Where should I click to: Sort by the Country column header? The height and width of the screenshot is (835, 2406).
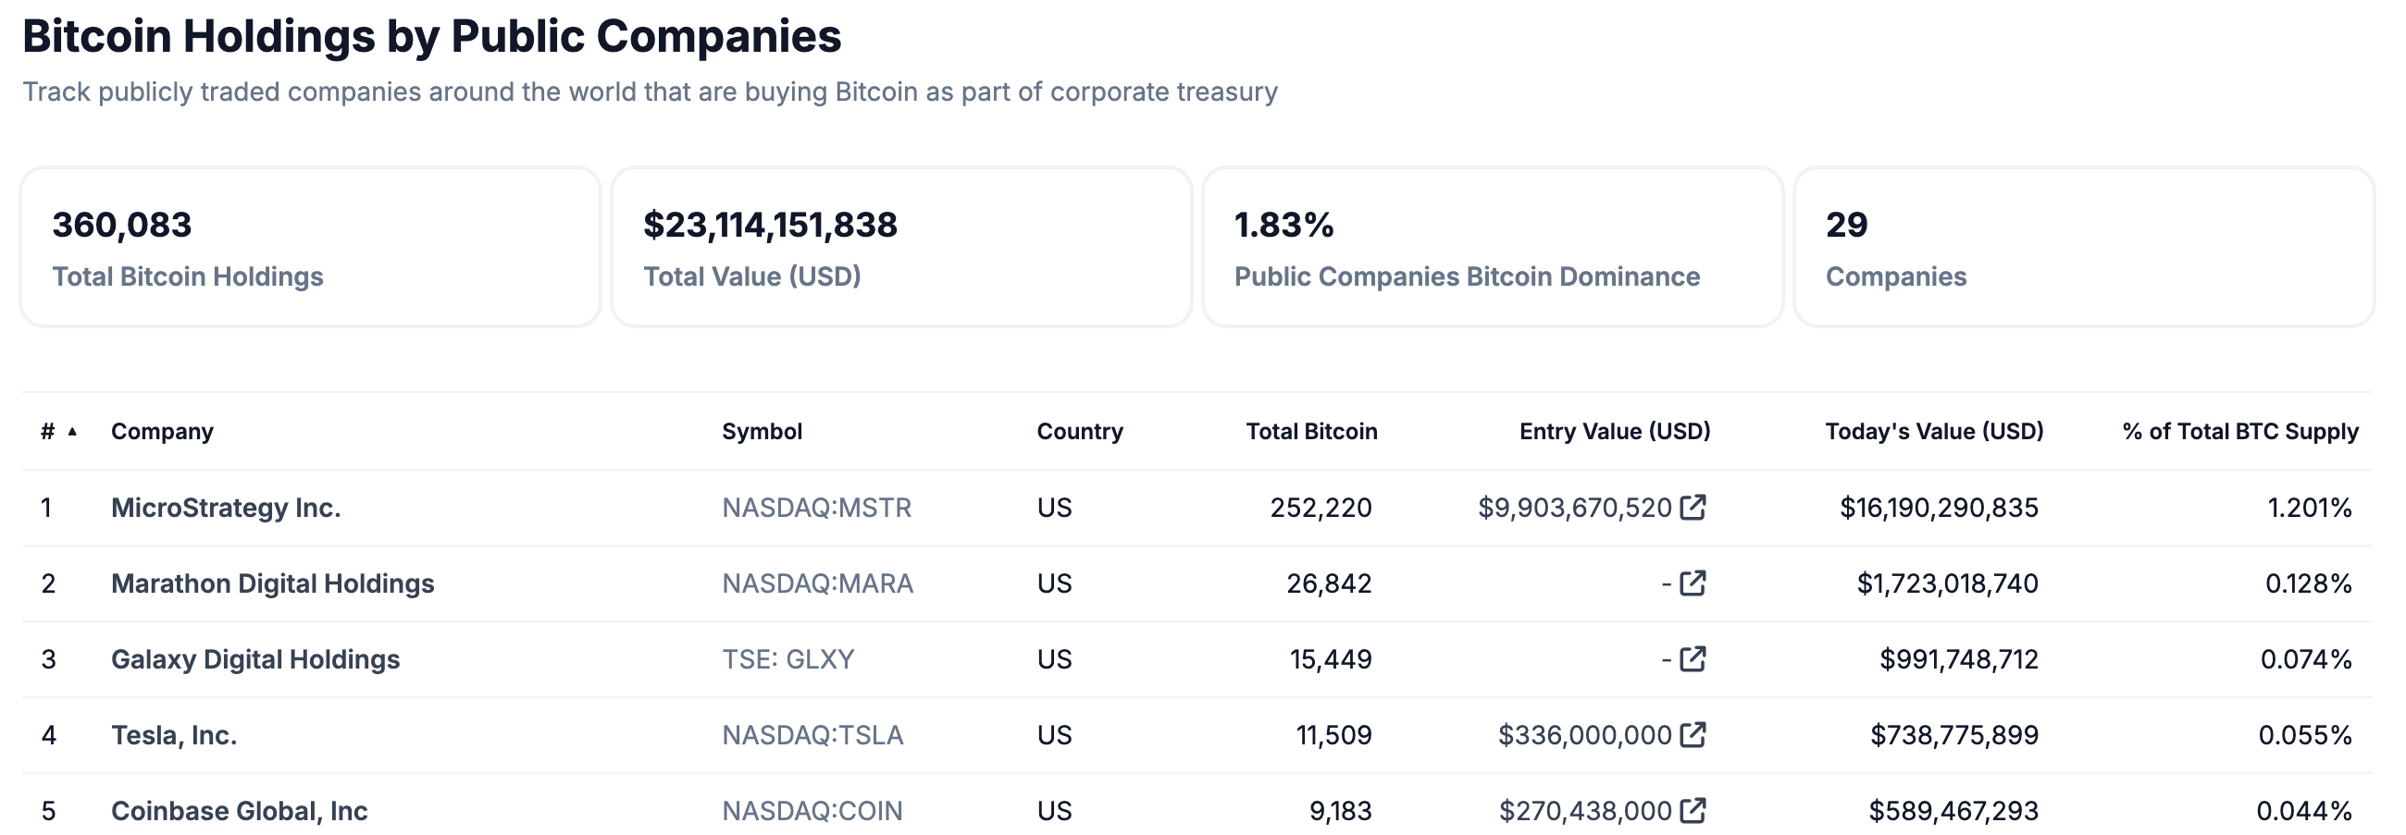click(x=1079, y=431)
